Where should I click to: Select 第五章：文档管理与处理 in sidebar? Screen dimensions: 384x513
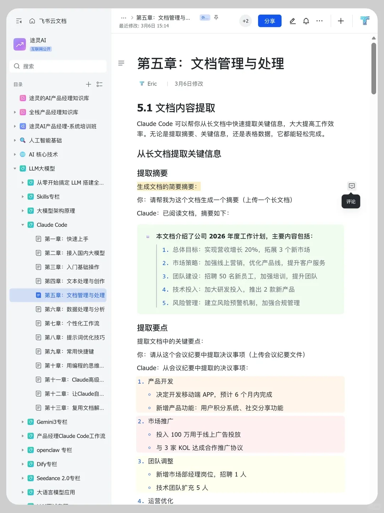pyautogui.click(x=58, y=295)
